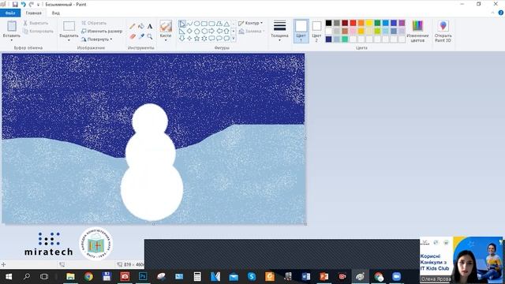This screenshot has width=505, height=284.
Task: Switch to the View (Вид) tab
Action: 56,13
